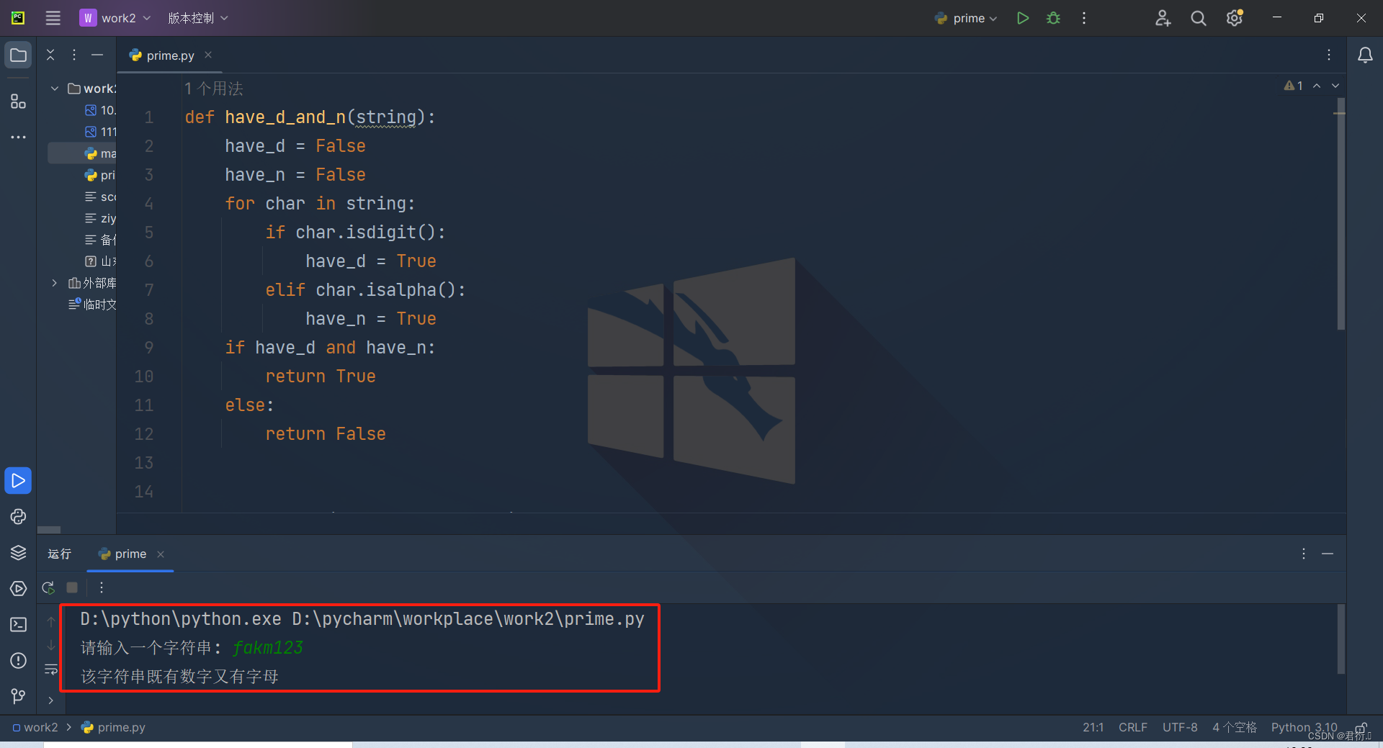The width and height of the screenshot is (1383, 748).
Task: Open the notifications bell
Action: coord(1365,55)
